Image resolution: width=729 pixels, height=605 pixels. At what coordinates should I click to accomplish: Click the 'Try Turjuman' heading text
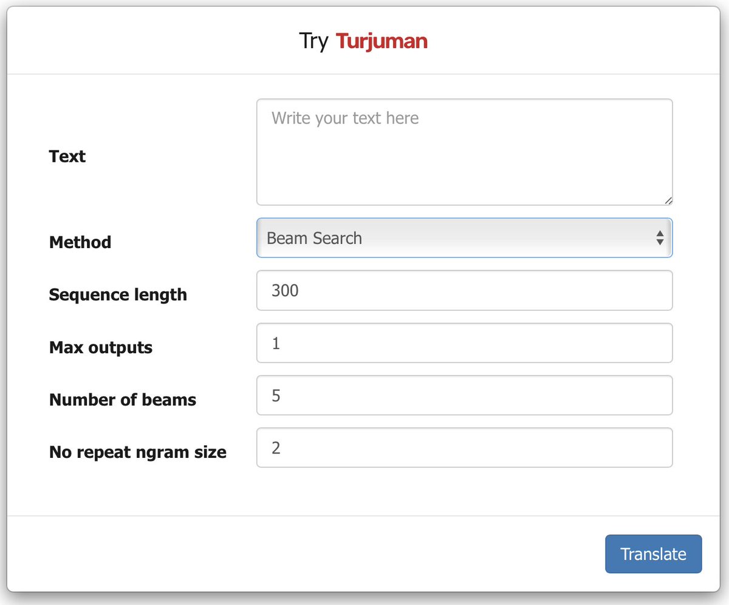pyautogui.click(x=363, y=41)
